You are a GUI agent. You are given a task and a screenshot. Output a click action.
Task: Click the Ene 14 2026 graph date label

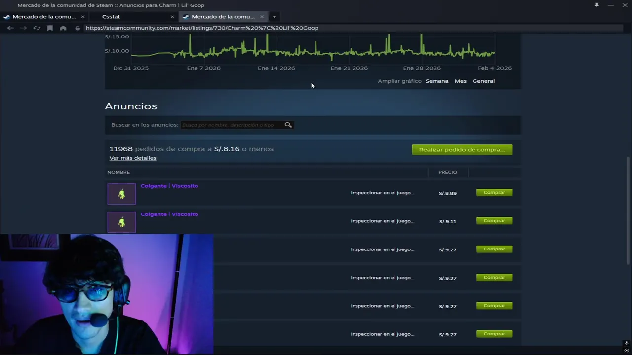[x=276, y=68]
